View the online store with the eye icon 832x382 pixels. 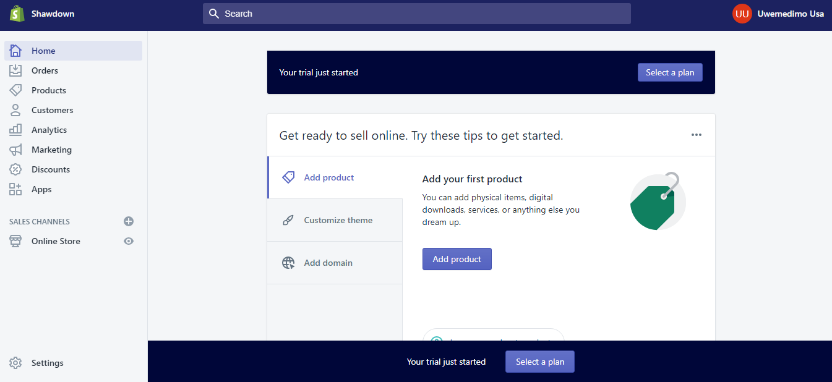point(129,241)
